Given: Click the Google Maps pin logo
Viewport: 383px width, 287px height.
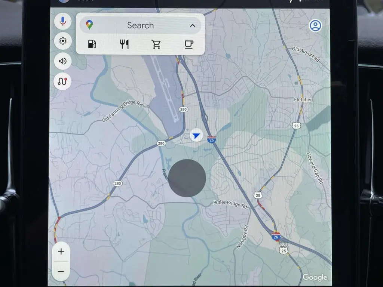Looking at the screenshot, I should pyautogui.click(x=89, y=25).
